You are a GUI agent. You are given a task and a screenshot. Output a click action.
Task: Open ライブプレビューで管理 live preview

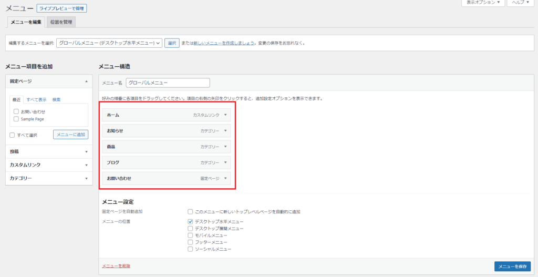tap(62, 8)
